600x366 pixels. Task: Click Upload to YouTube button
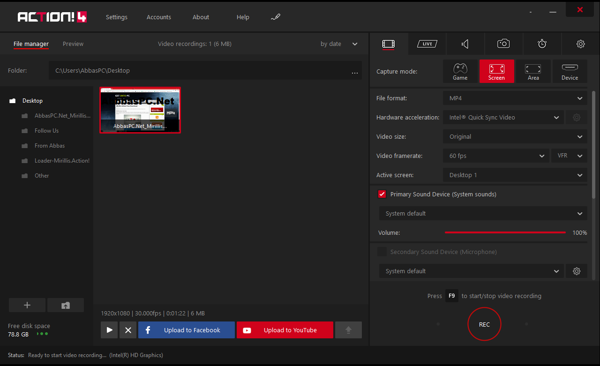[285, 330]
